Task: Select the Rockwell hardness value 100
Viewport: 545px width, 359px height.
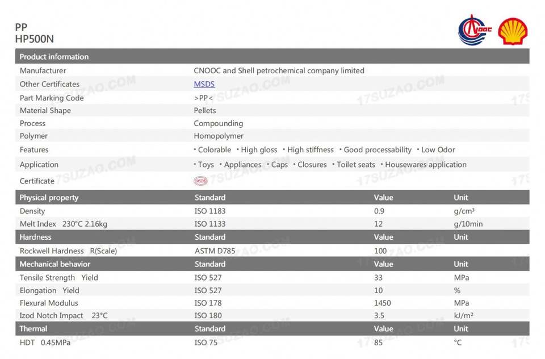Action: (x=380, y=251)
